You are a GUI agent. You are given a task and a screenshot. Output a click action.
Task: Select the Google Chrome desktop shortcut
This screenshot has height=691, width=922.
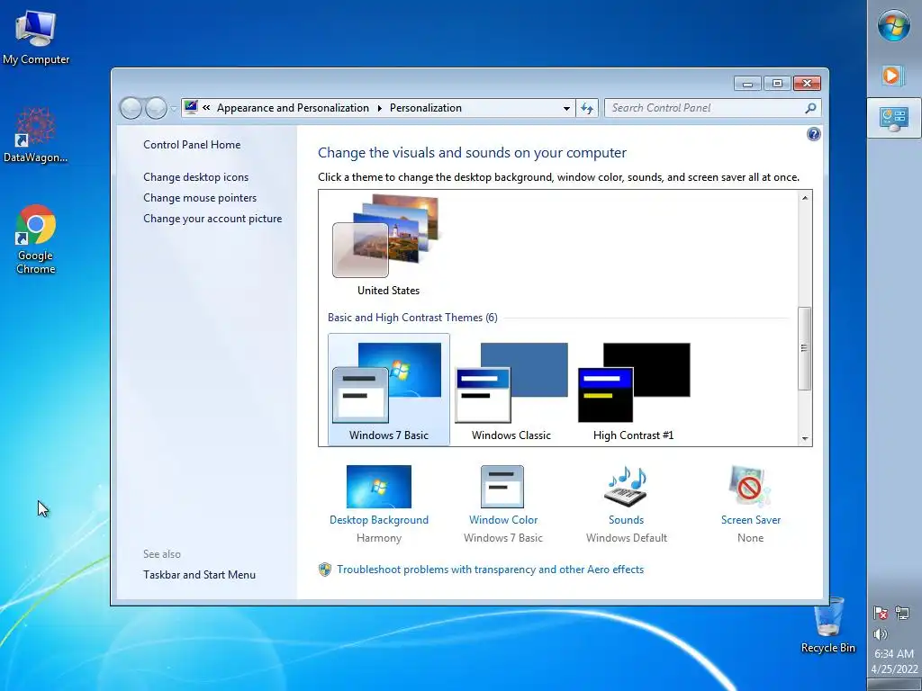[36, 239]
